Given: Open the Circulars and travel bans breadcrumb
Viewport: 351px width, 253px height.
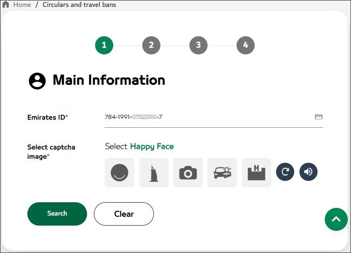Looking at the screenshot, I should point(79,4).
